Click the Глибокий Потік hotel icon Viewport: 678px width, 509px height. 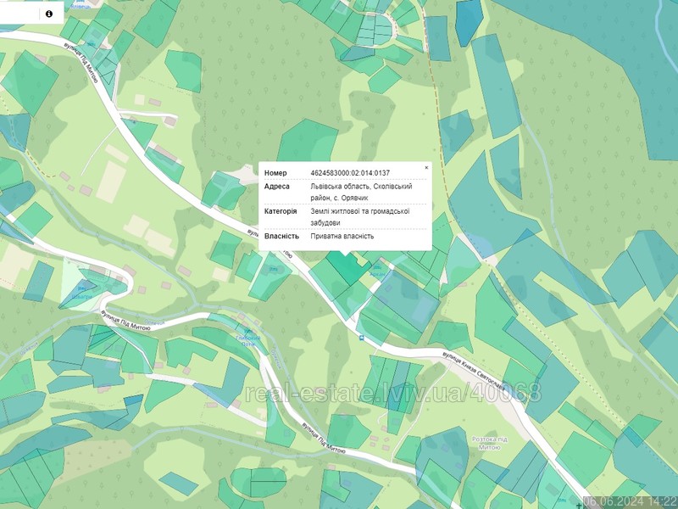pyautogui.click(x=247, y=331)
